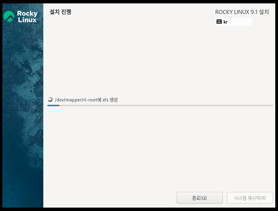Click the installation progress bar

[160, 105]
